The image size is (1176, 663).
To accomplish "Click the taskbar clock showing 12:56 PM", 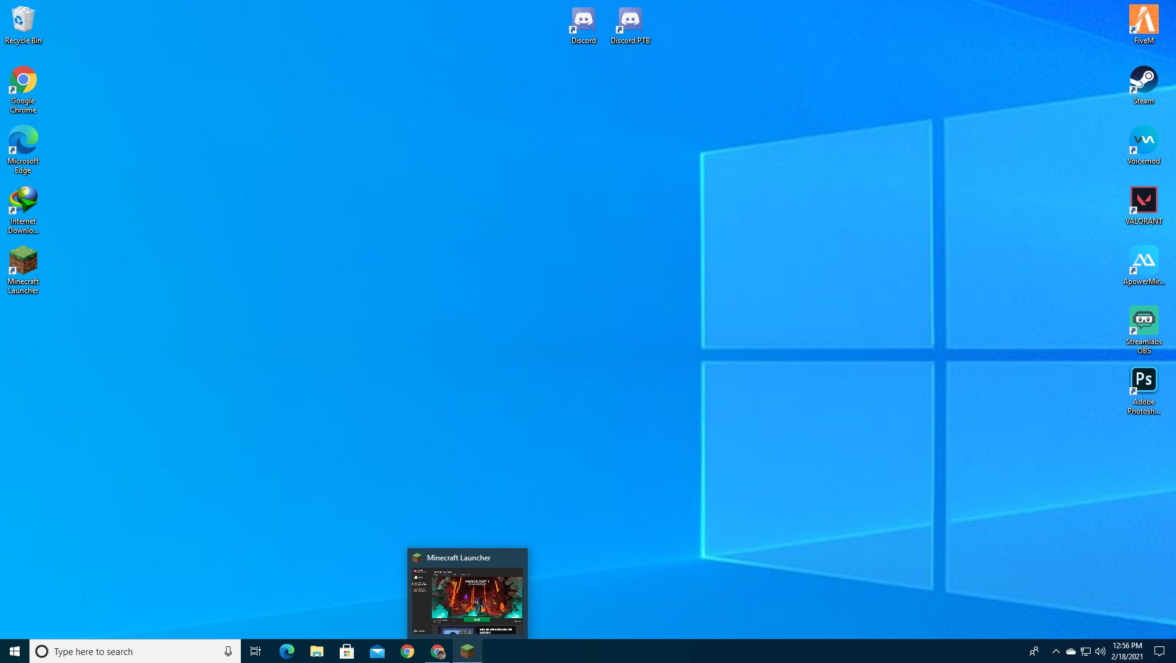I will click(1127, 651).
